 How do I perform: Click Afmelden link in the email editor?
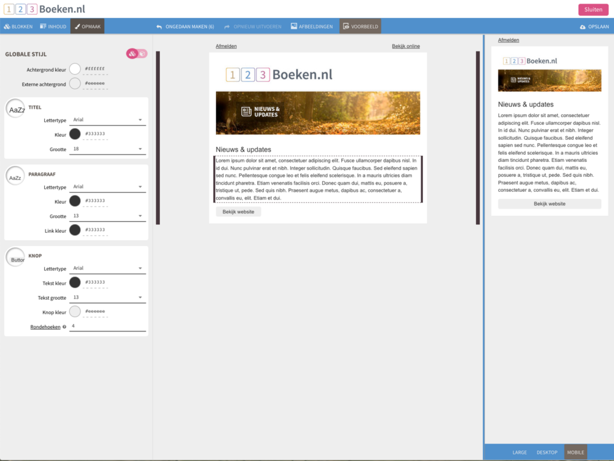tap(226, 46)
